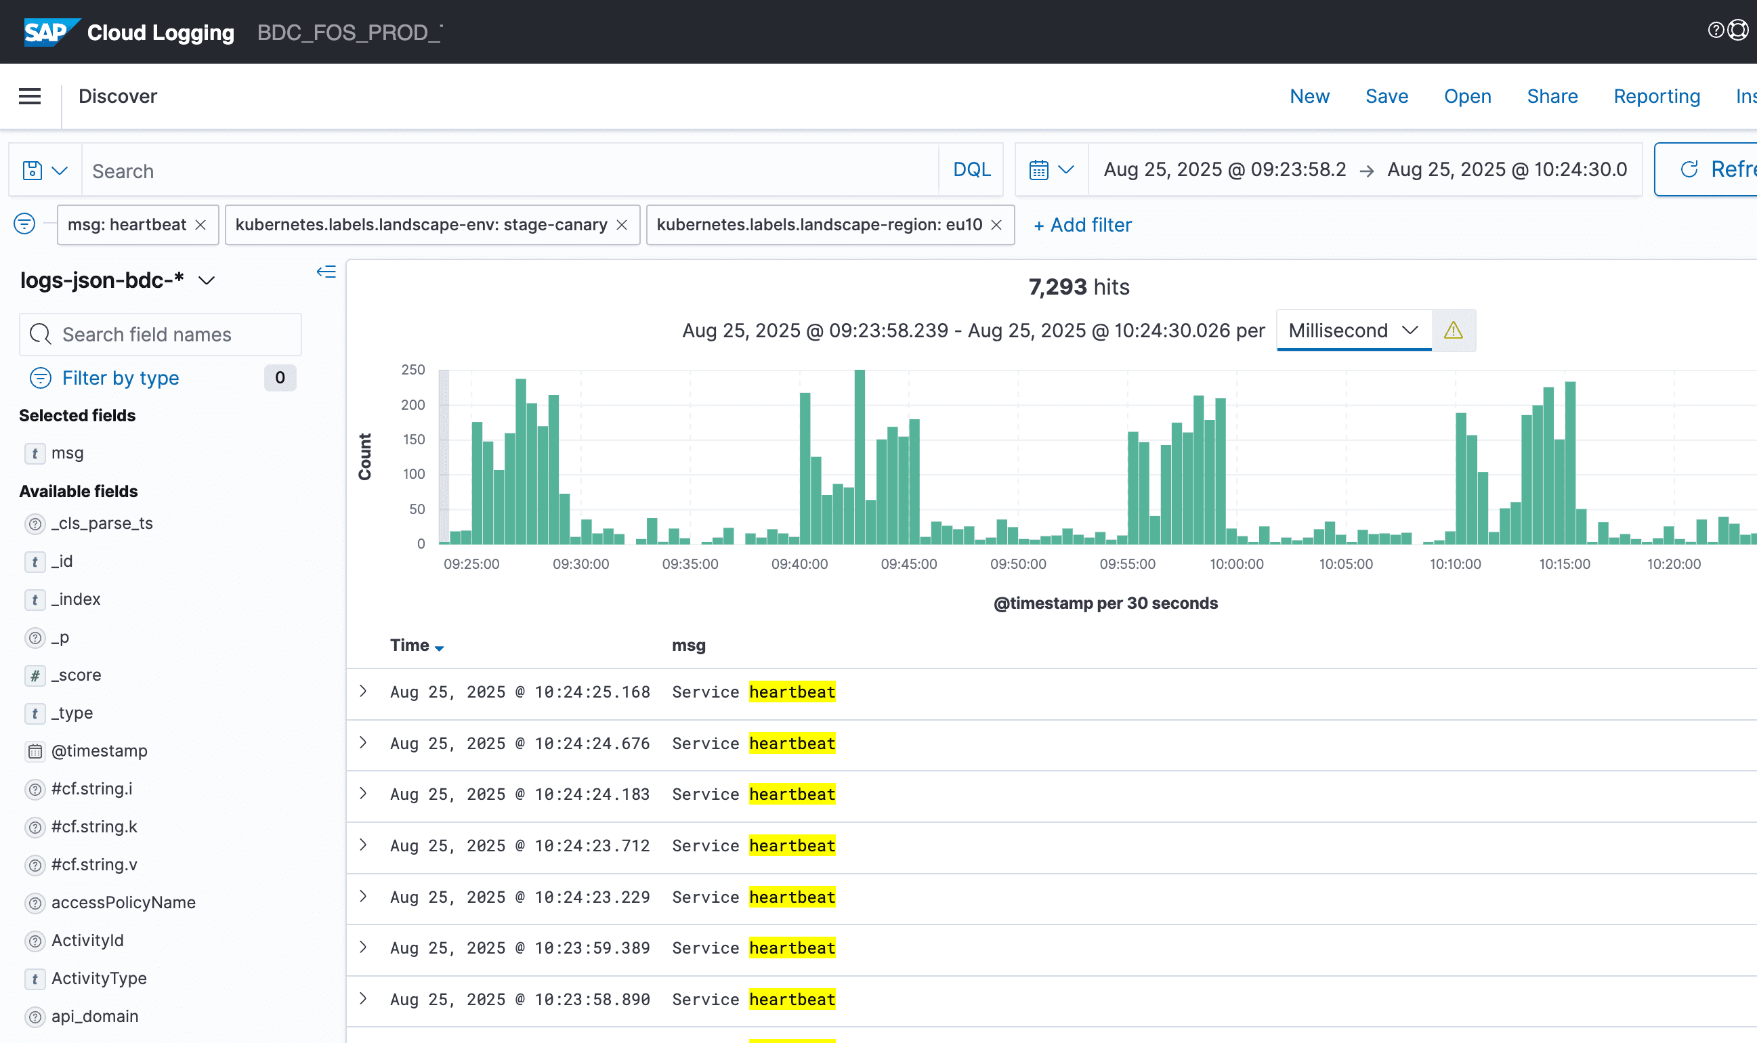Click the change all filters icon
This screenshot has width=1757, height=1043.
24,223
